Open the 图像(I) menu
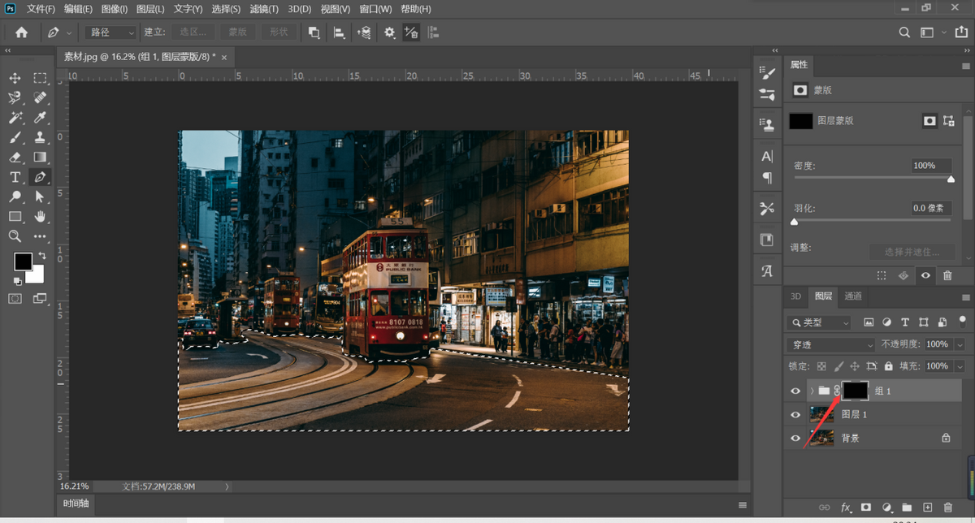The height and width of the screenshot is (523, 975). 115,9
